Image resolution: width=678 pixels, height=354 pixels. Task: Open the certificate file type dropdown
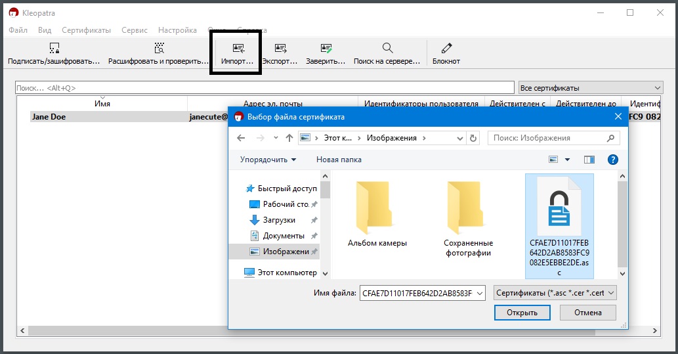pyautogui.click(x=555, y=293)
